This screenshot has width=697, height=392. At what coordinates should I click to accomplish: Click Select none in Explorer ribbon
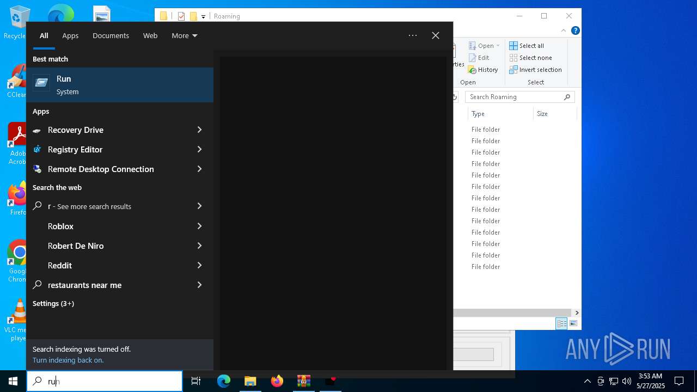tap(530, 58)
